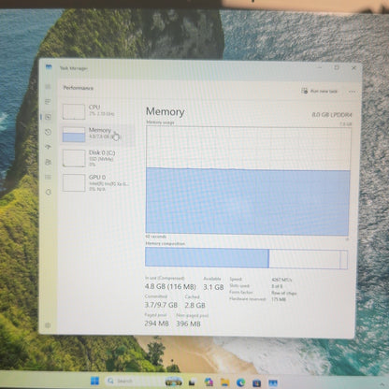The width and height of the screenshot is (389, 389).
Task: Click the Performance page title
Action: click(x=79, y=88)
